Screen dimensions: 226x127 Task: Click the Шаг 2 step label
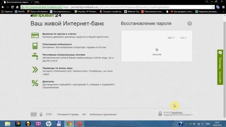(183, 38)
